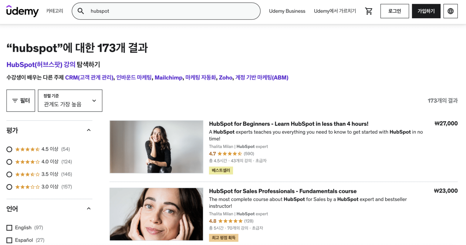Click the 최고 평점 획득 badge
Viewport: 466px width, 245px height.
coord(224,238)
